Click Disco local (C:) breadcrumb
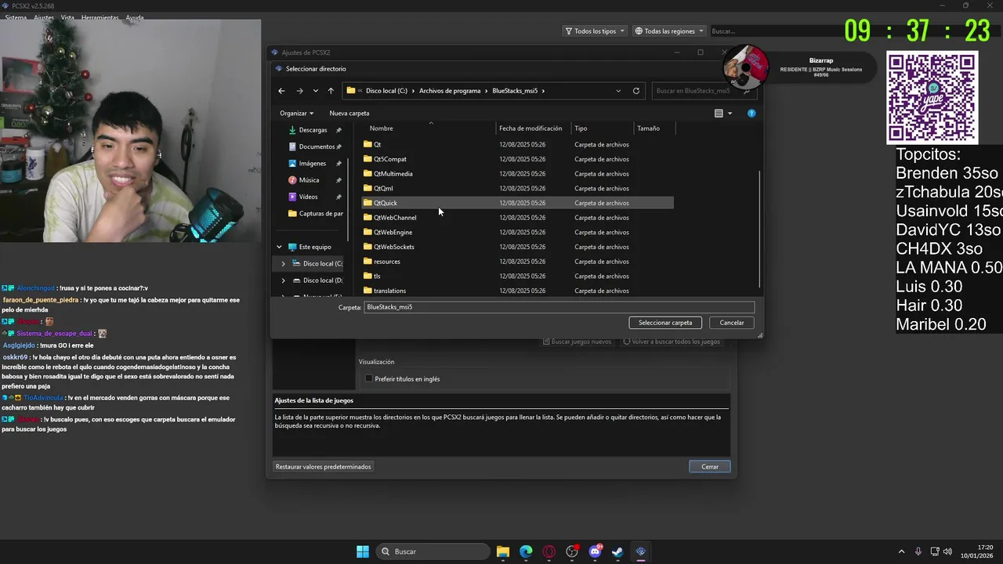 pos(386,91)
